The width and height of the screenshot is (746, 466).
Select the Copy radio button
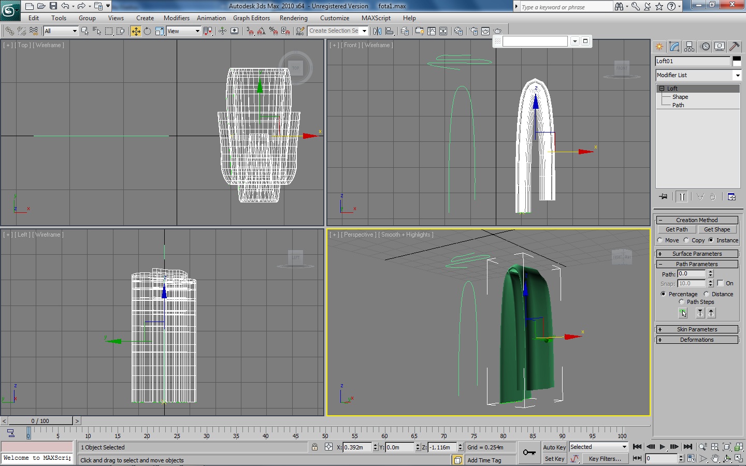tap(686, 240)
